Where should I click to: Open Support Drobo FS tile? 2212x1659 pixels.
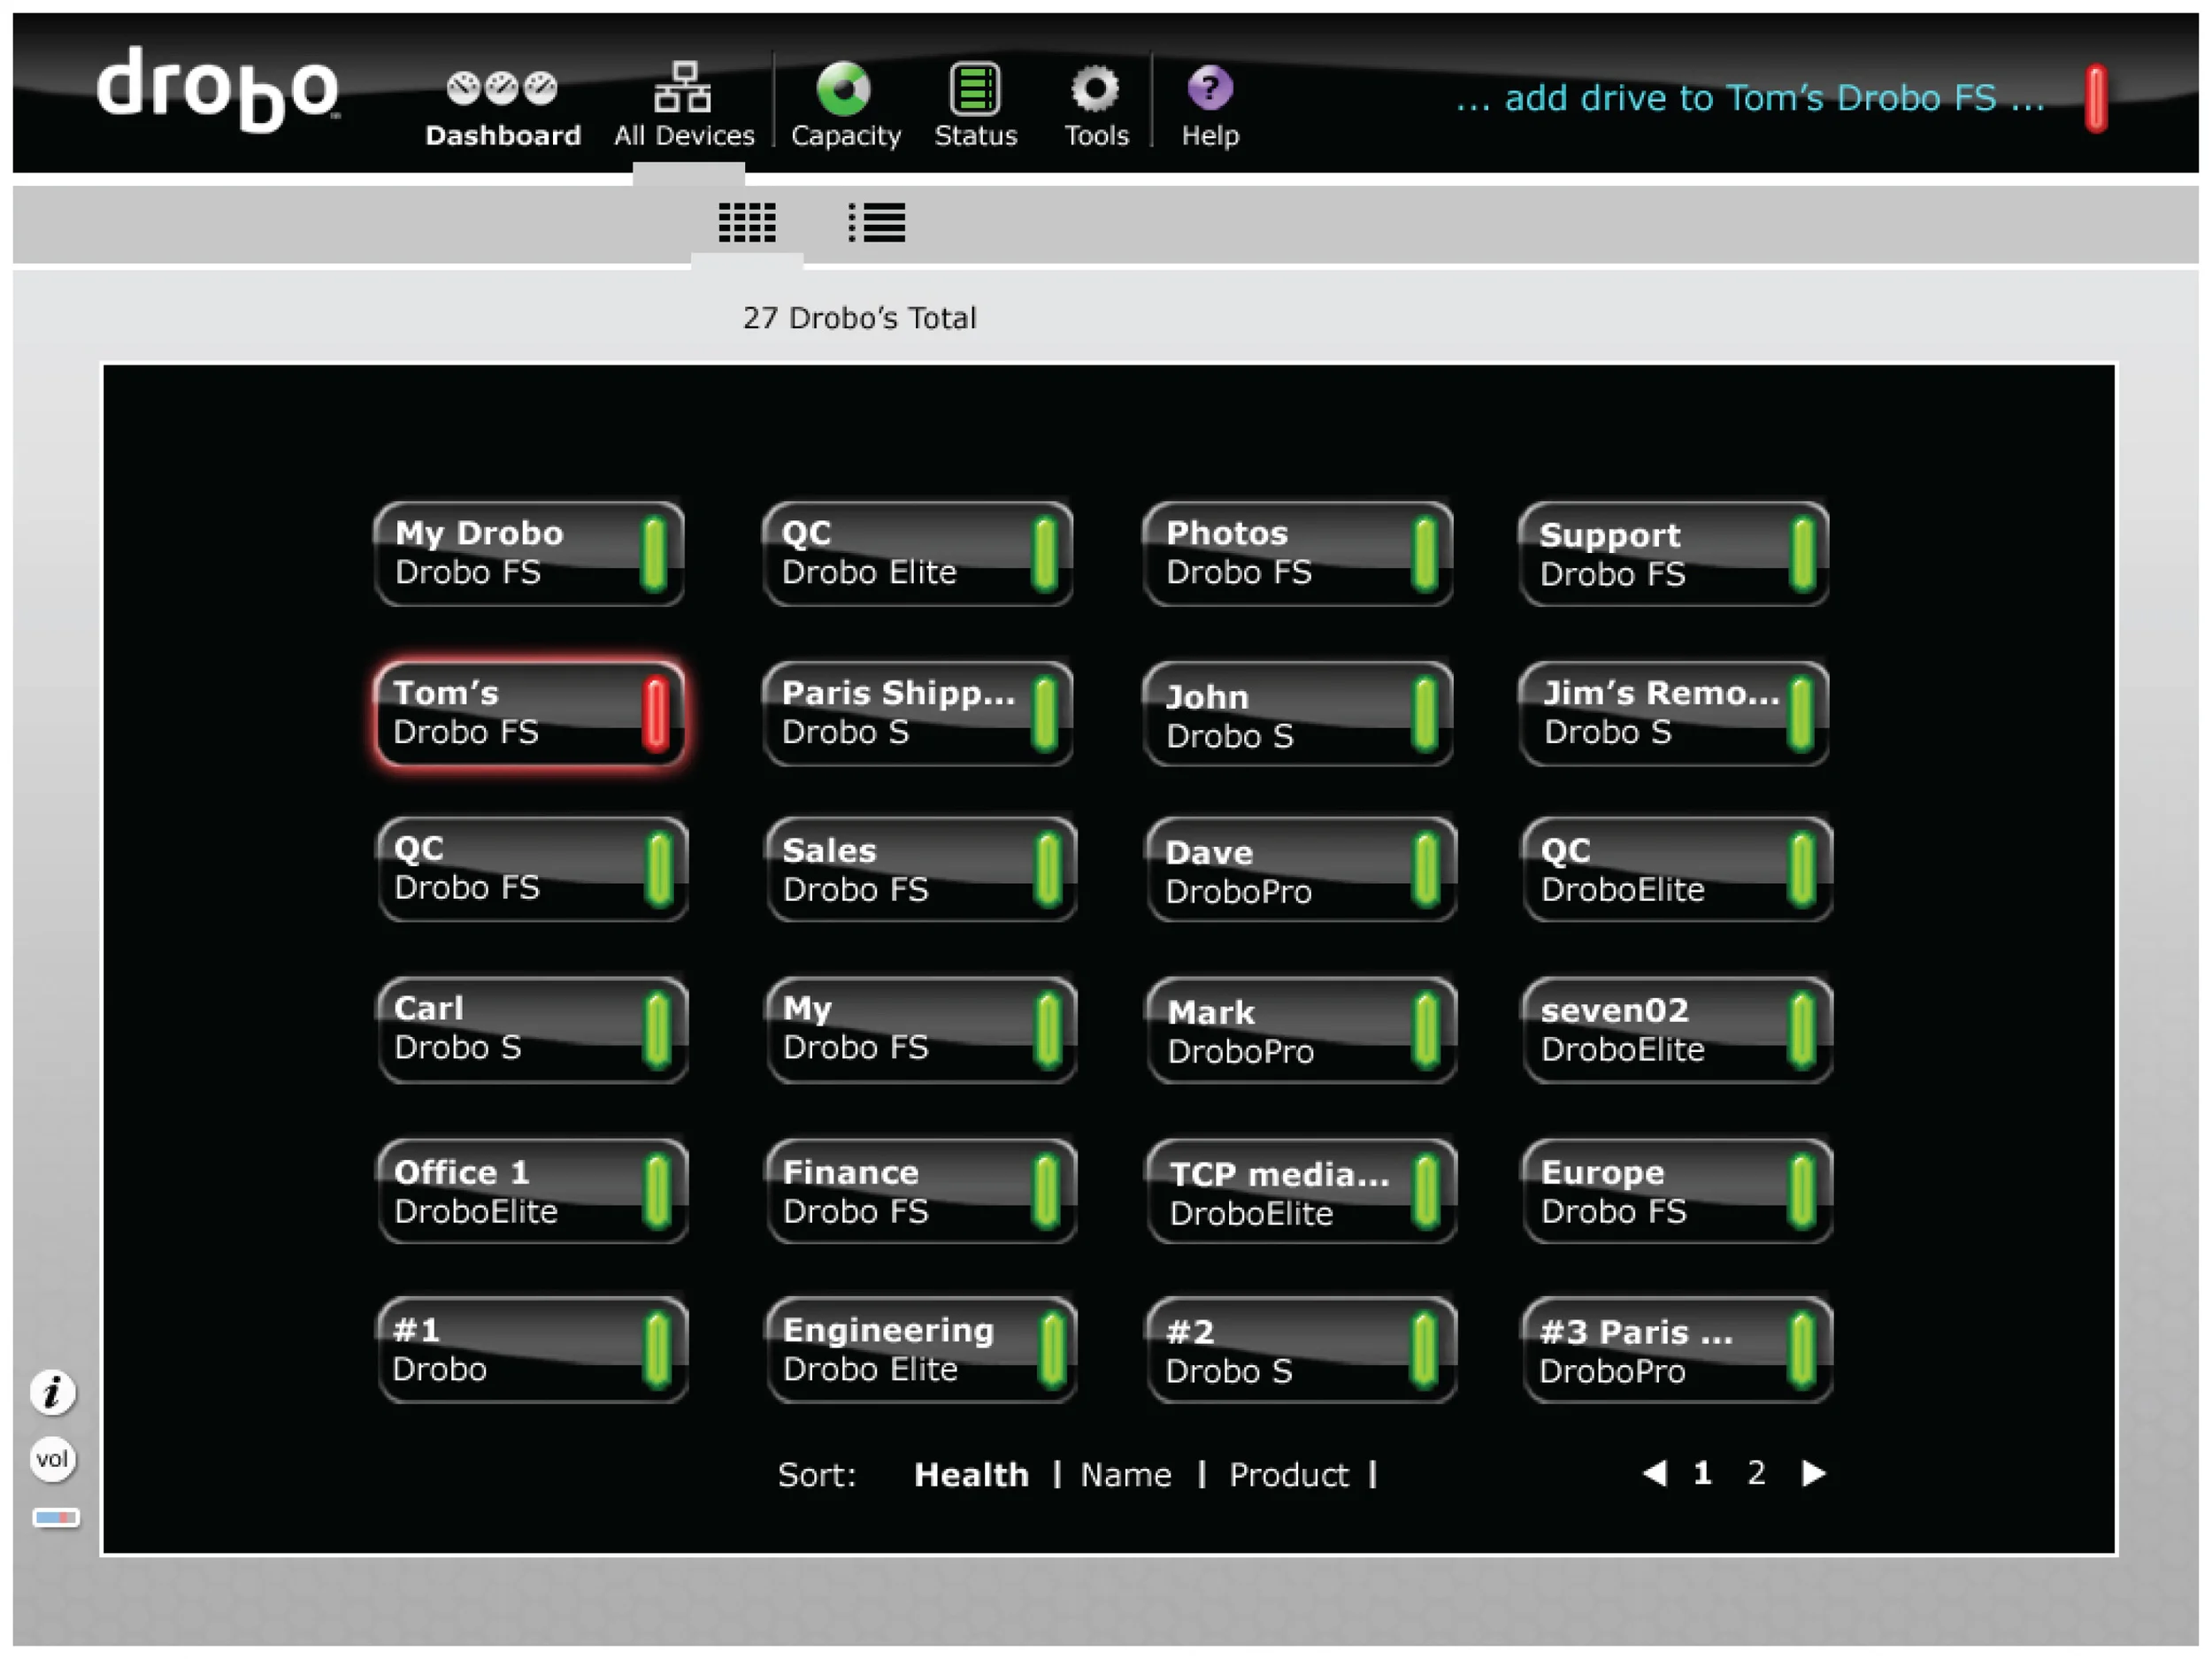[x=1673, y=553]
